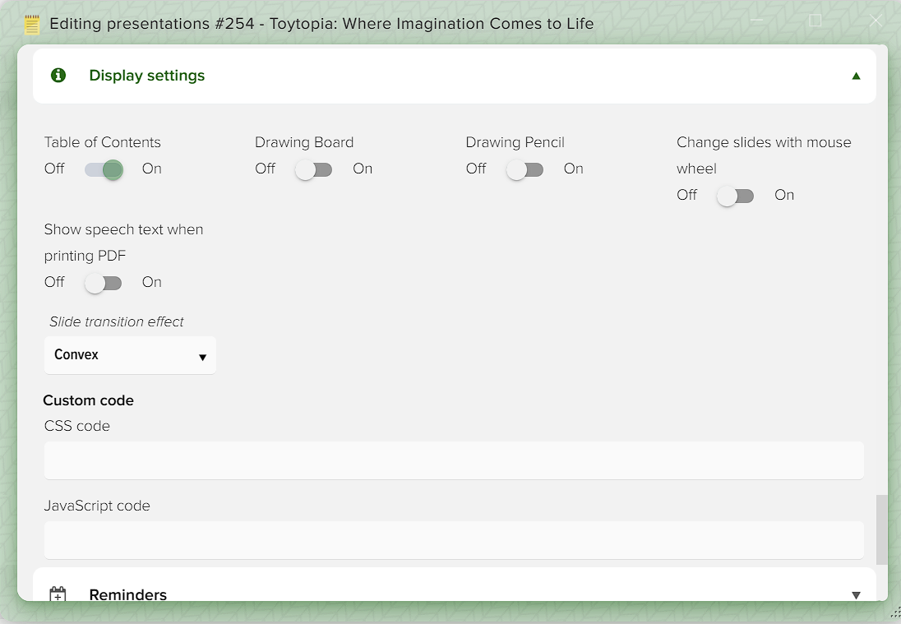Click the Display settings info icon
Viewport: 901px width, 624px height.
[58, 76]
